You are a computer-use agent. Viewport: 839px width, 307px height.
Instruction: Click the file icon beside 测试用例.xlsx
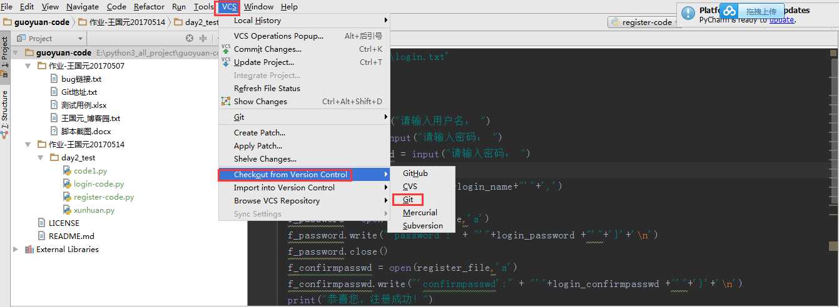pyautogui.click(x=55, y=105)
